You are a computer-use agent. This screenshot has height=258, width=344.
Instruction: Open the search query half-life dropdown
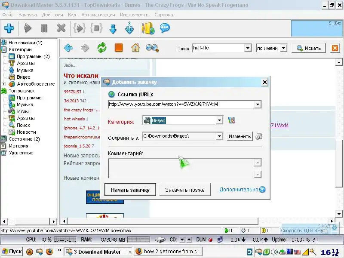(248, 48)
